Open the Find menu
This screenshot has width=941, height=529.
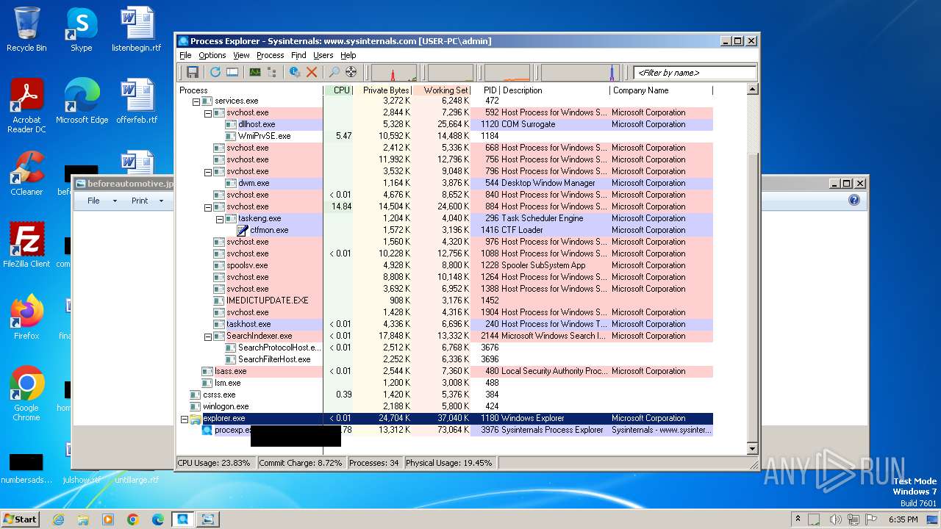pyautogui.click(x=298, y=55)
